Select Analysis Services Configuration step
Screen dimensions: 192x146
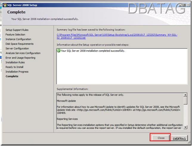point(23,53)
